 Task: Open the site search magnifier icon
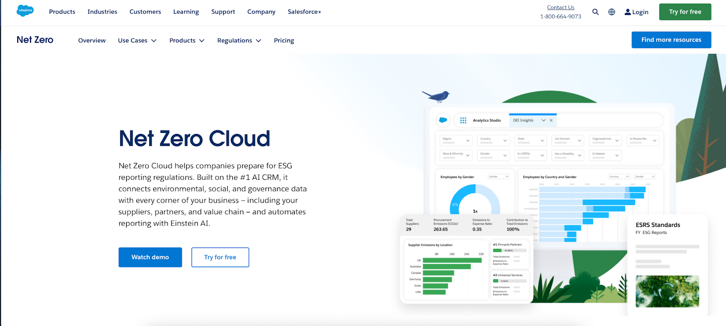[595, 12]
